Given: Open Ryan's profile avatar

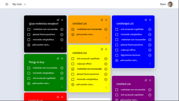Looking at the screenshot, I should pos(170,4).
